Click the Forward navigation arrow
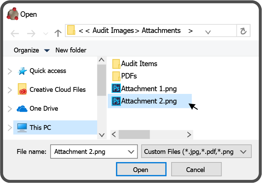The width and height of the screenshot is (262, 183). tap(31, 33)
